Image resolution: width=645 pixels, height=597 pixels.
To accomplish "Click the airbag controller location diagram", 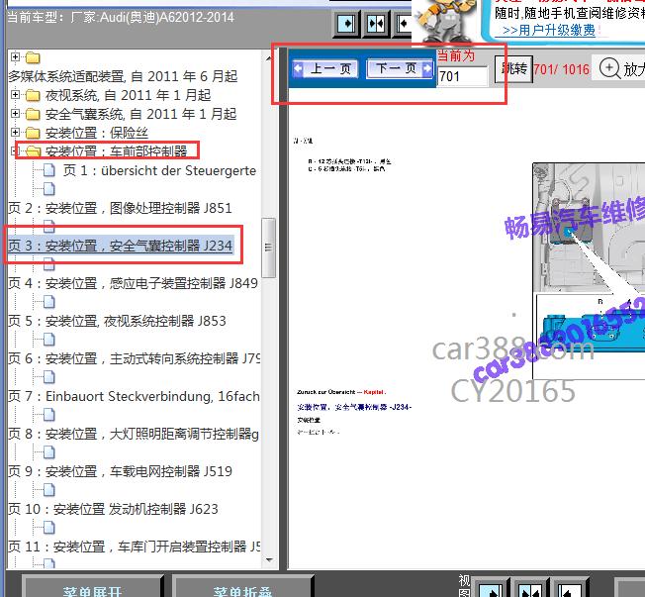I will (x=589, y=271).
